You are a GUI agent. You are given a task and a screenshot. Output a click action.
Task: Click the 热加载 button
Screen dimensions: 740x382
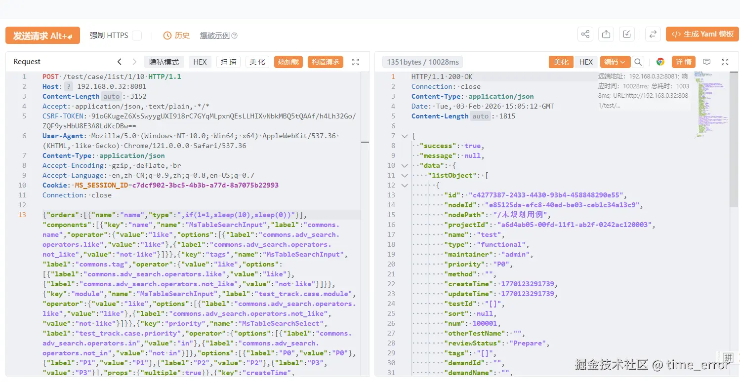288,62
